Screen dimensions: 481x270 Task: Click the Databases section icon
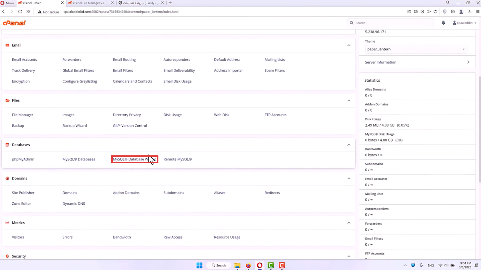coord(7,145)
